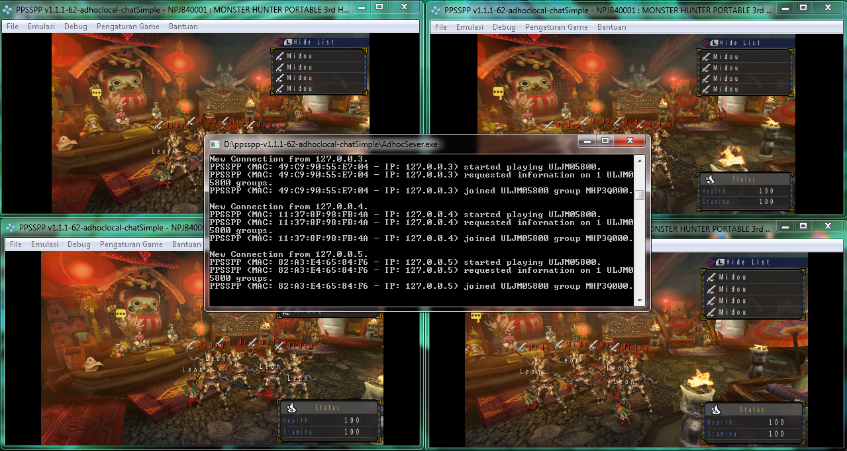Open Emulasi menu in top-left PPSSPP window

41,27
